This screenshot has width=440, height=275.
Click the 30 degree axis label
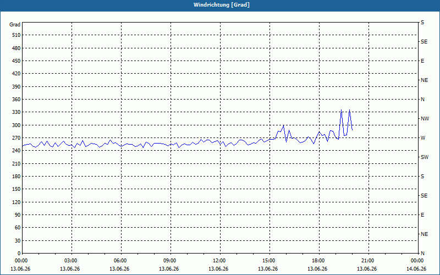point(18,241)
